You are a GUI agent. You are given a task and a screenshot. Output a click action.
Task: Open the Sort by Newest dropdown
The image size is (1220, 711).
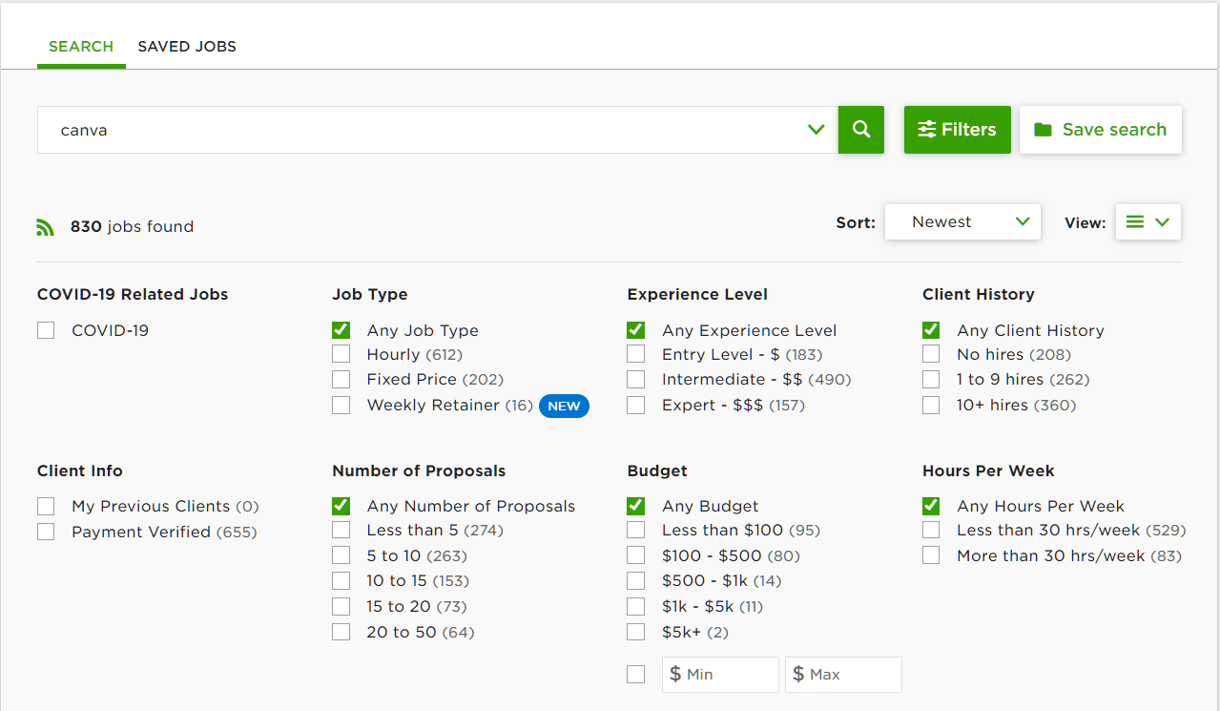pos(962,222)
